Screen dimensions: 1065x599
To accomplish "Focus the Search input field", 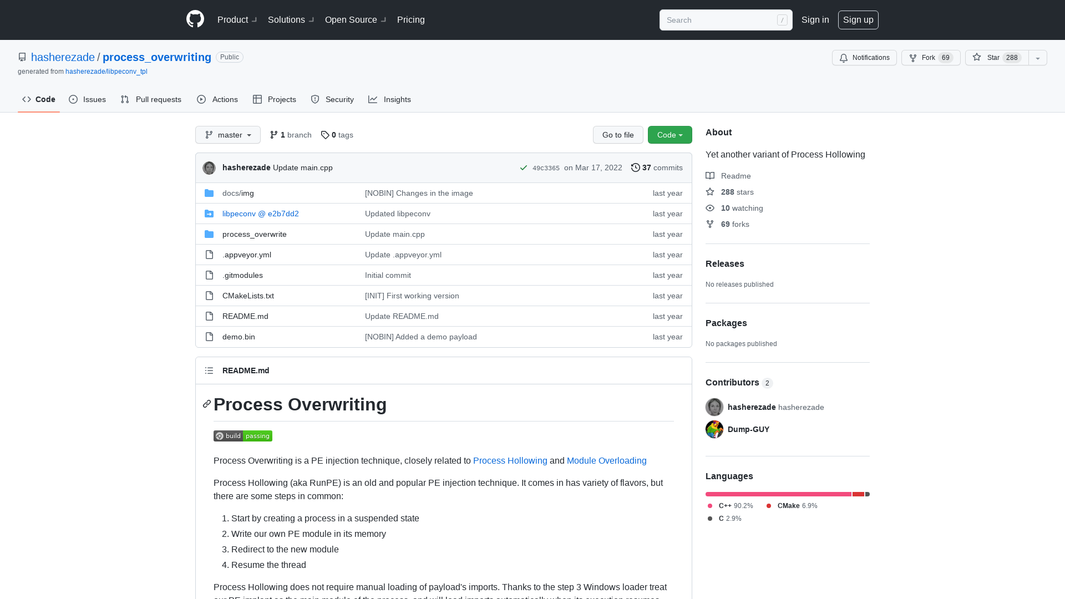I will click(726, 20).
